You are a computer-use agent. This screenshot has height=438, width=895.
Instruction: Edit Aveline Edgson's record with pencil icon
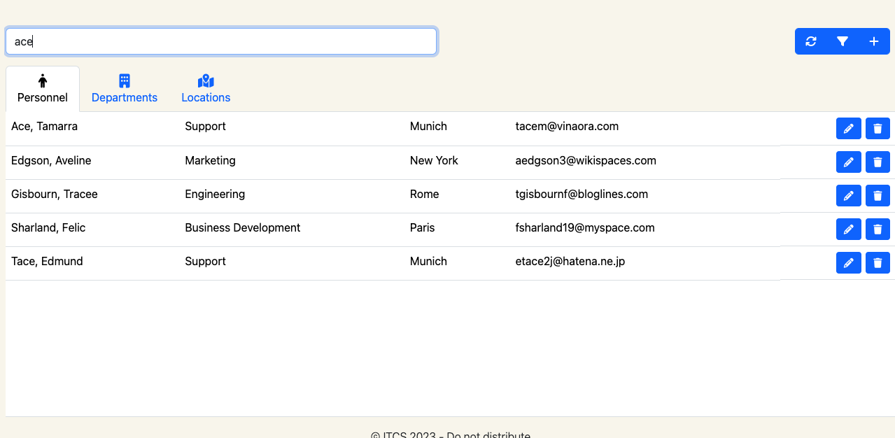848,162
